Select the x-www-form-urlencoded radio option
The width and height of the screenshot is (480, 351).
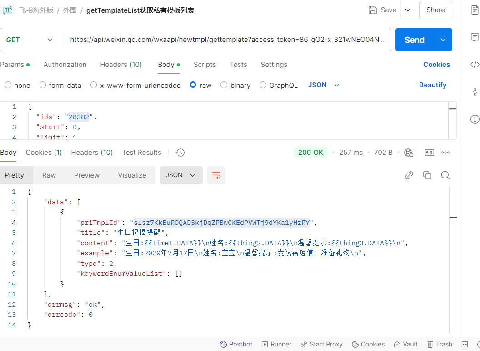(94, 85)
